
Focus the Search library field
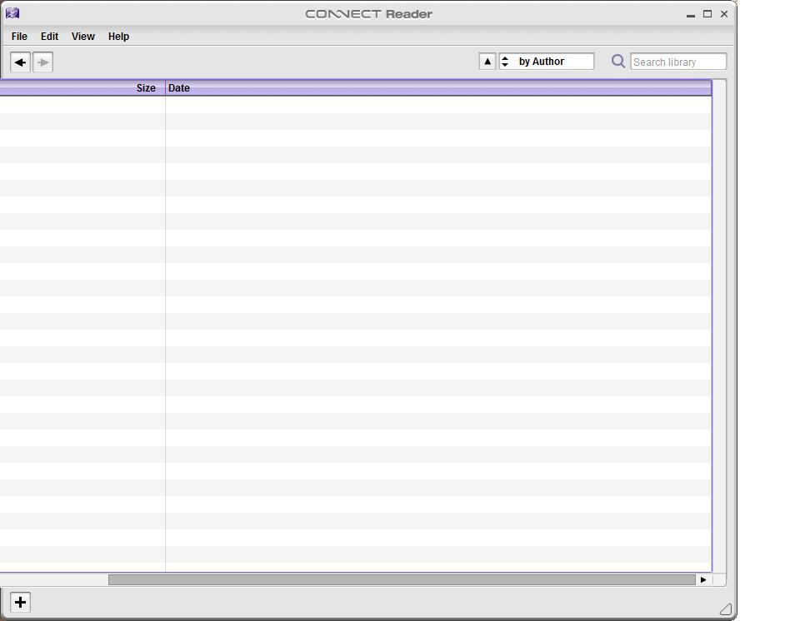tap(678, 62)
